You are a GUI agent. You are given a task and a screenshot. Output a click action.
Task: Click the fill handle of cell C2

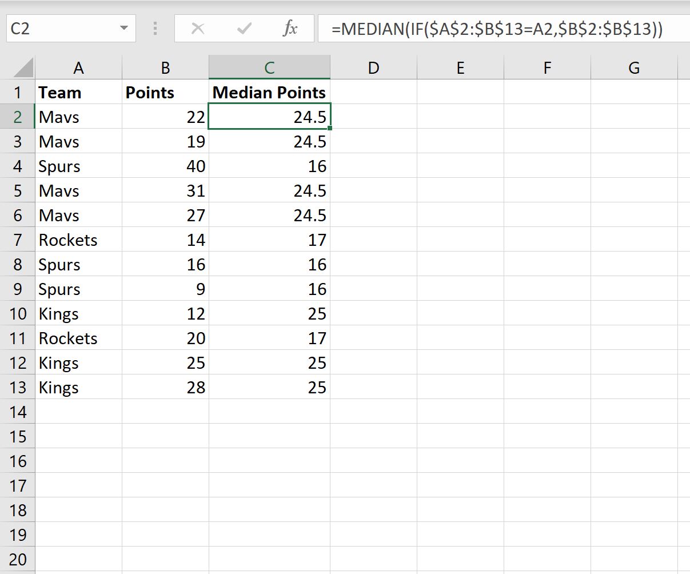click(330, 129)
